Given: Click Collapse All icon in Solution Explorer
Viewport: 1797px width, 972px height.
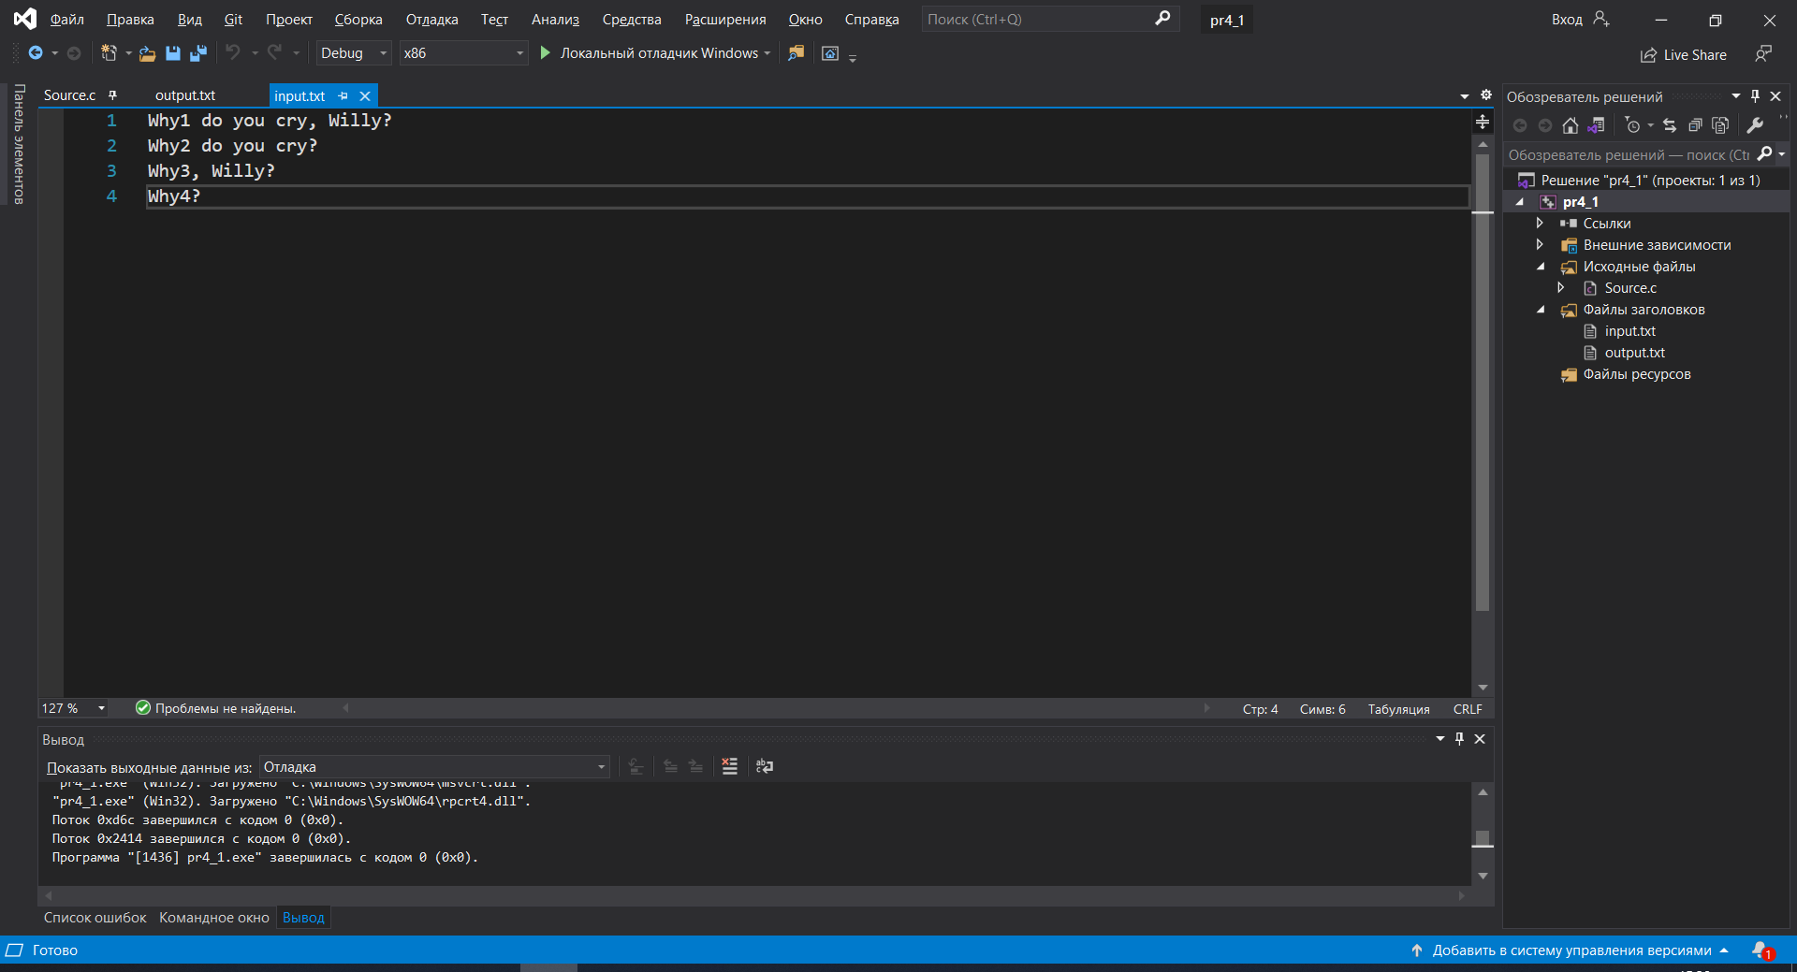Looking at the screenshot, I should (1695, 125).
